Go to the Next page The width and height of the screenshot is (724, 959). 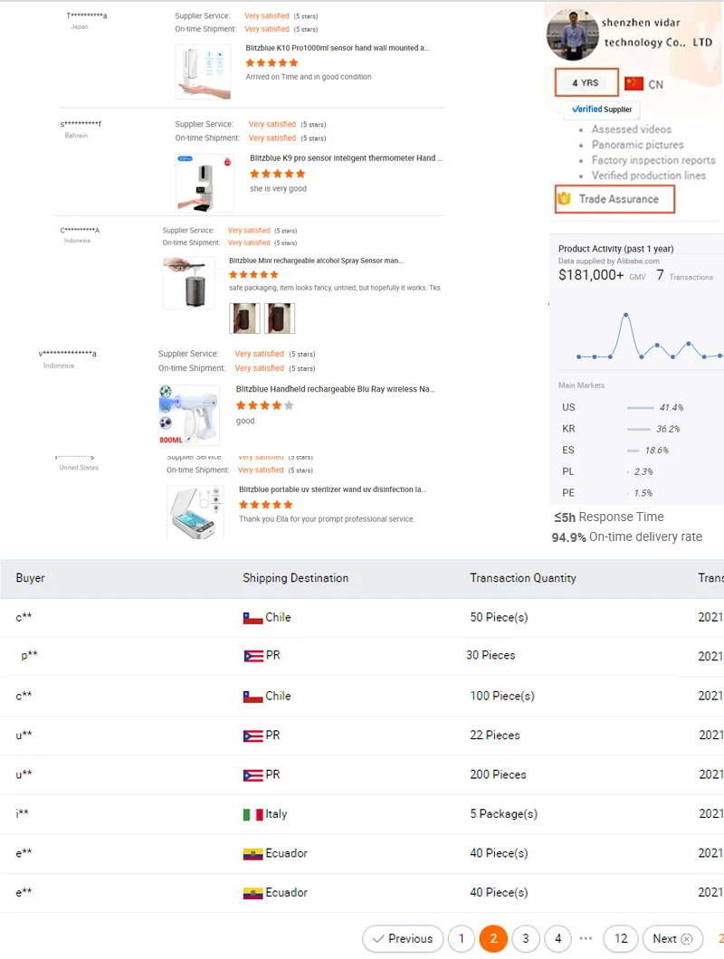click(672, 939)
